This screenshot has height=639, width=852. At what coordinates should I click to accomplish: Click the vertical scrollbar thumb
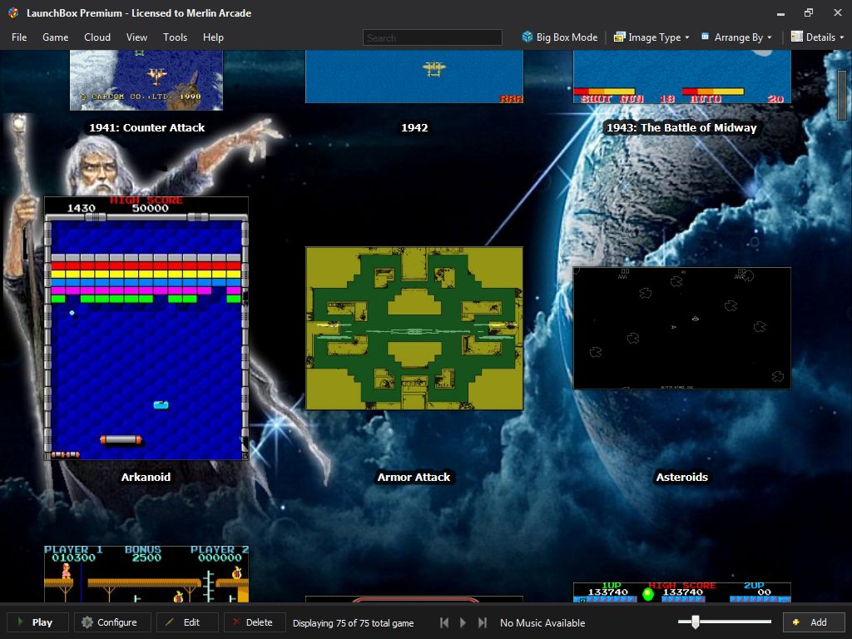tap(842, 93)
